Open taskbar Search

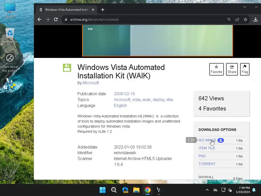(114, 190)
